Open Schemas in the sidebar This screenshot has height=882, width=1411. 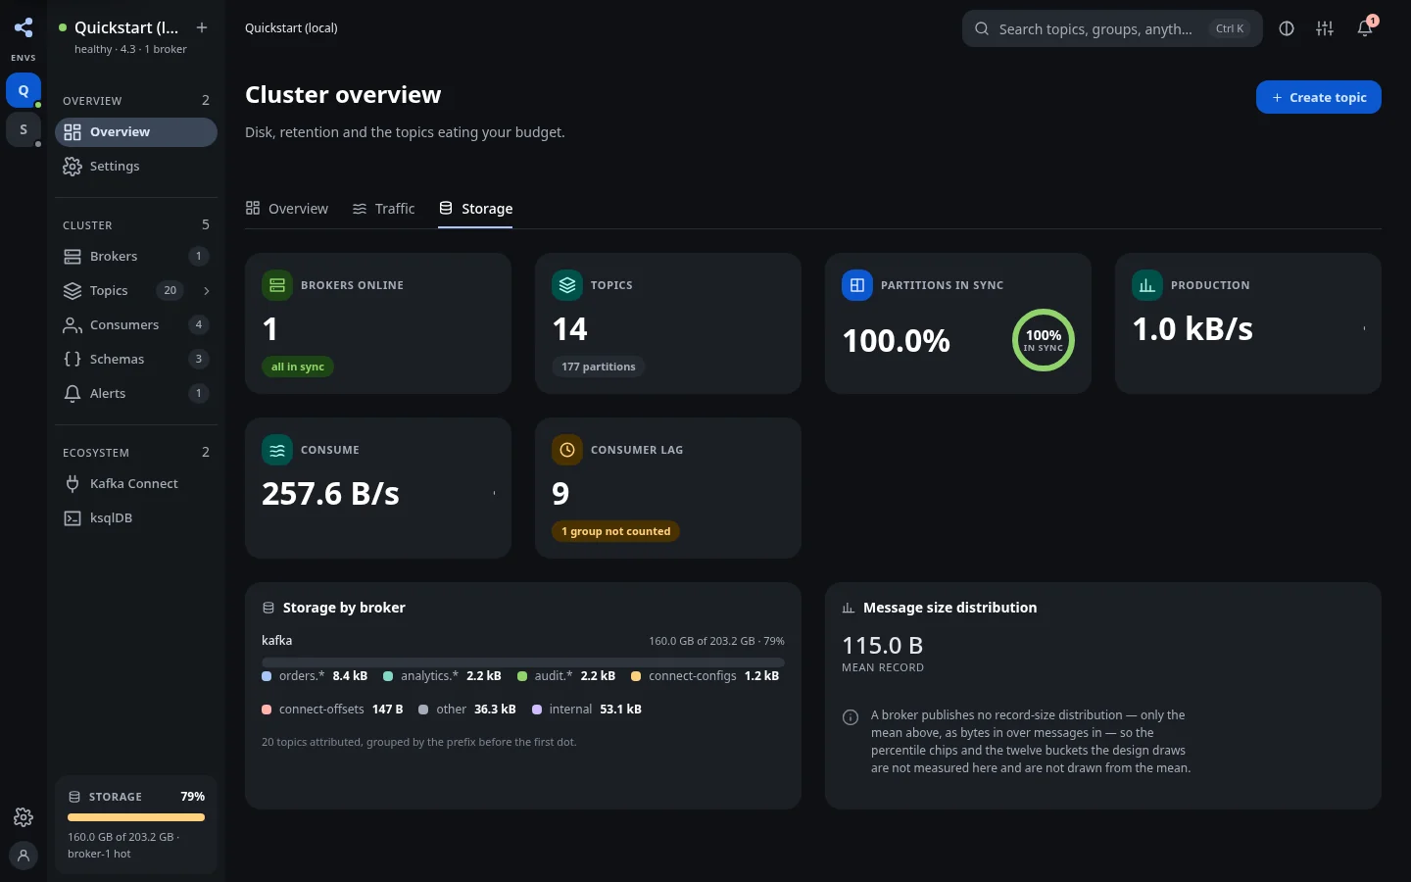(x=136, y=360)
